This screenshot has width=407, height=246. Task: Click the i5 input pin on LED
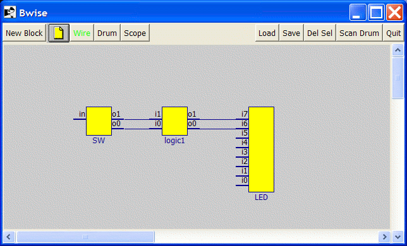pyautogui.click(x=242, y=138)
